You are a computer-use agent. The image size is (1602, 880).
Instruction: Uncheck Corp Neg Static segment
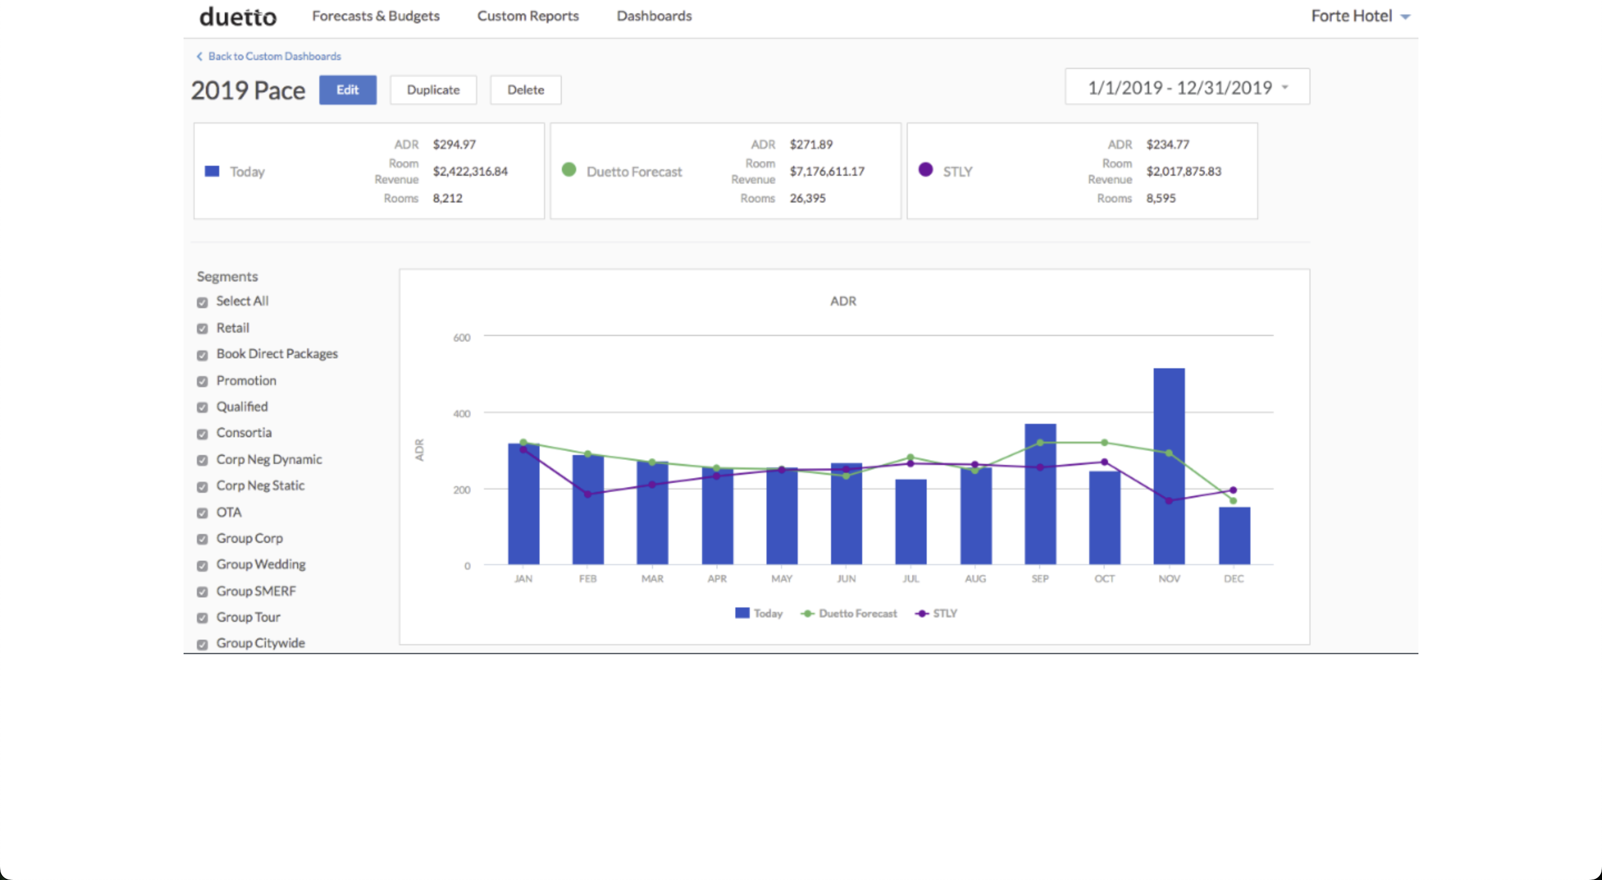[x=202, y=487]
